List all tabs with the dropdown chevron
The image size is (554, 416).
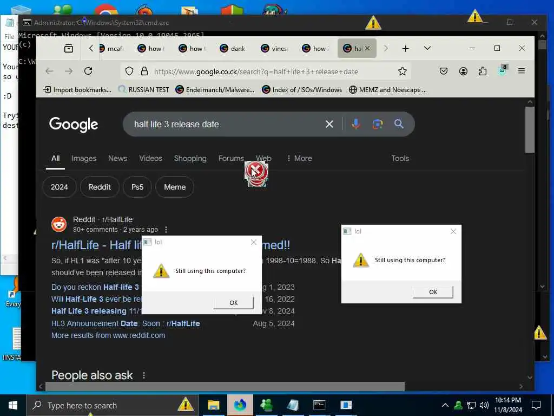coord(427,48)
